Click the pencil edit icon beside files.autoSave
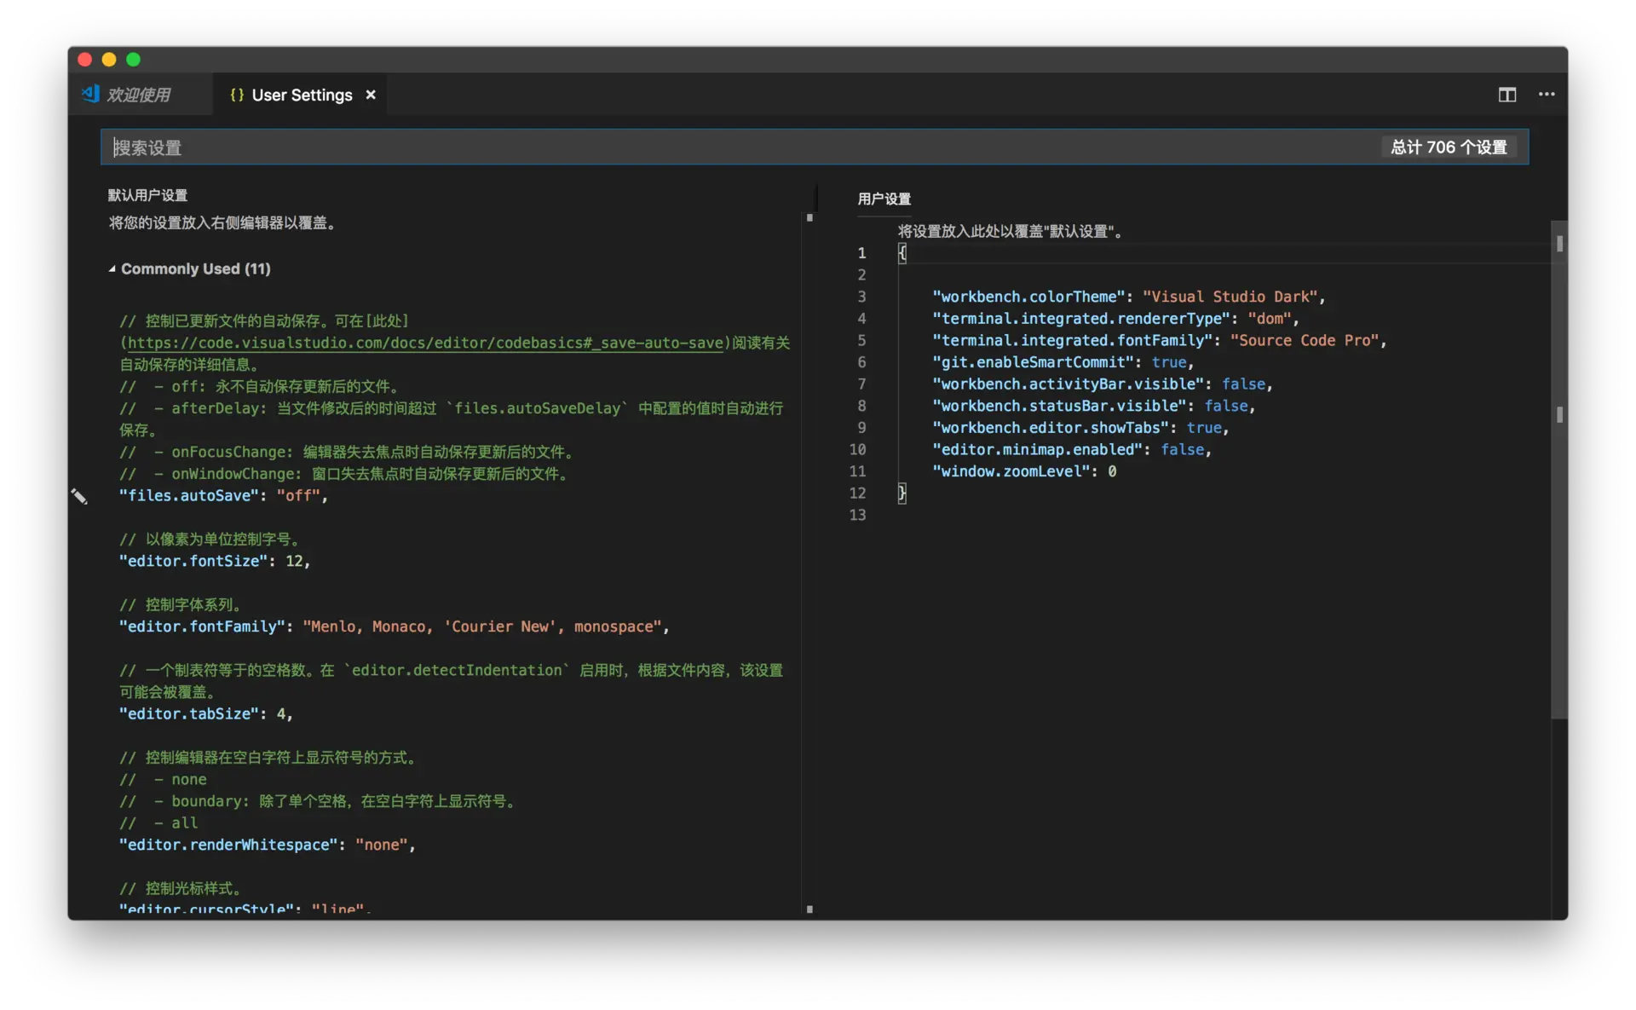 tap(79, 496)
